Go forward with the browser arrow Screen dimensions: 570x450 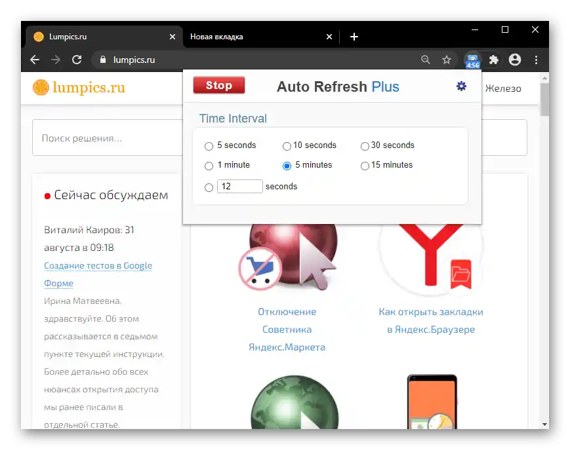[56, 60]
